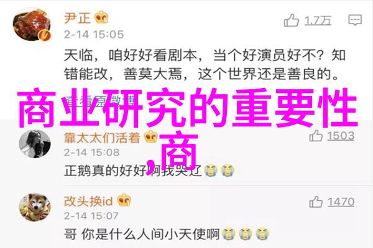373x248 pixels.
Task: Click the crown badge beside 改头换id
Action: click(x=124, y=200)
